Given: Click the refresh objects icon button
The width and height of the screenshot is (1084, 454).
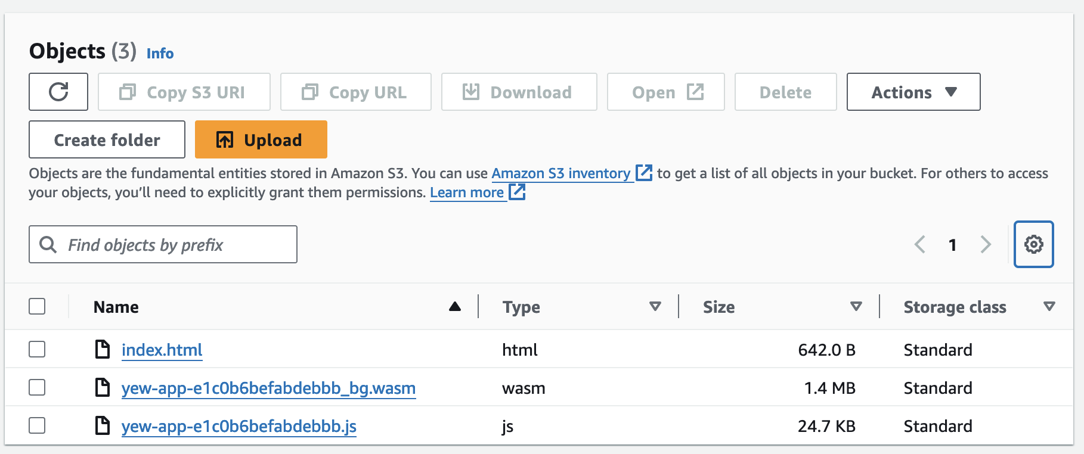Looking at the screenshot, I should (58, 92).
